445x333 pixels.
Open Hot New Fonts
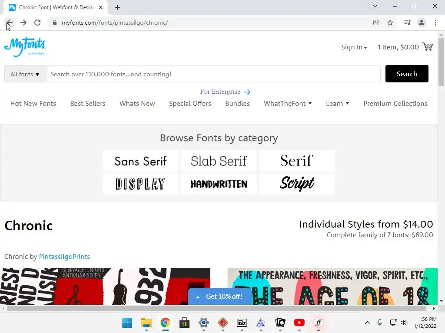tap(33, 103)
